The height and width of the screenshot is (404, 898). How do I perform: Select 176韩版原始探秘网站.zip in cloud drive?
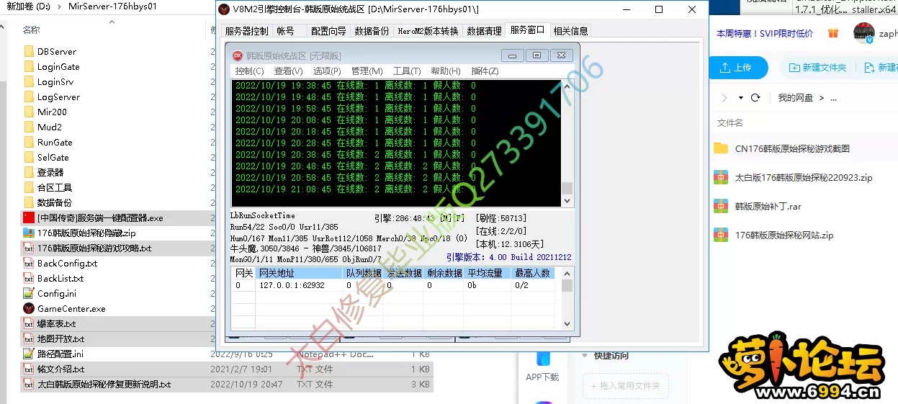click(x=783, y=235)
